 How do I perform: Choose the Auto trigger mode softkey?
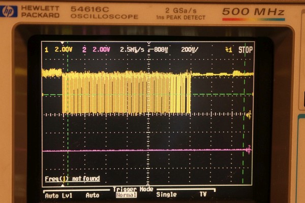click(x=93, y=194)
